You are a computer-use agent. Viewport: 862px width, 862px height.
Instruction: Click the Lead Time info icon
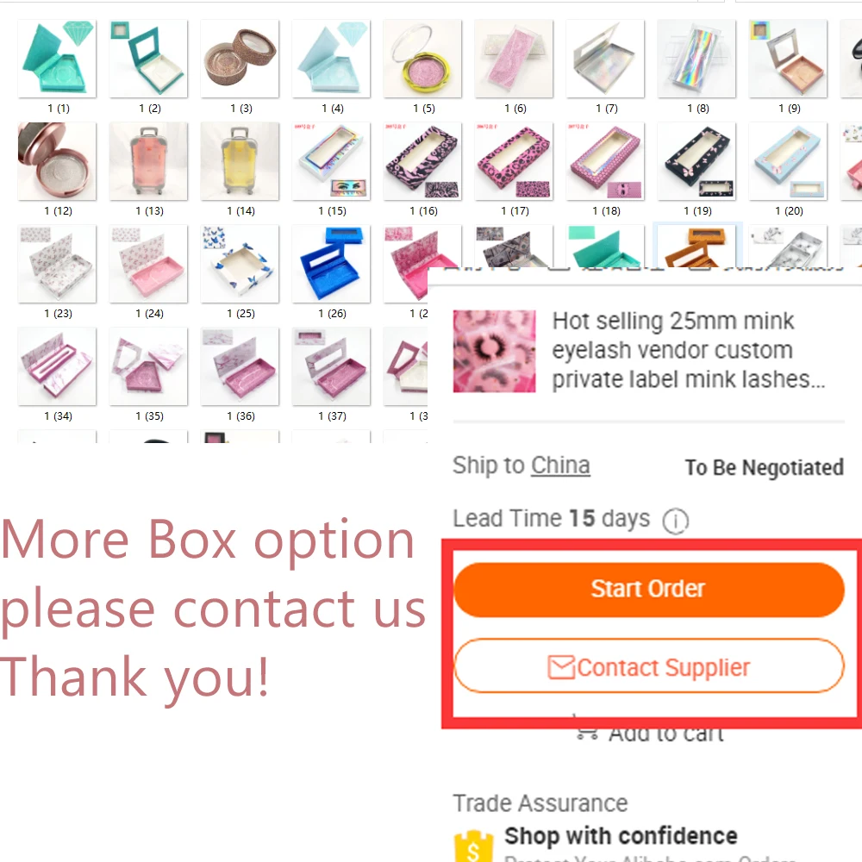click(x=675, y=520)
